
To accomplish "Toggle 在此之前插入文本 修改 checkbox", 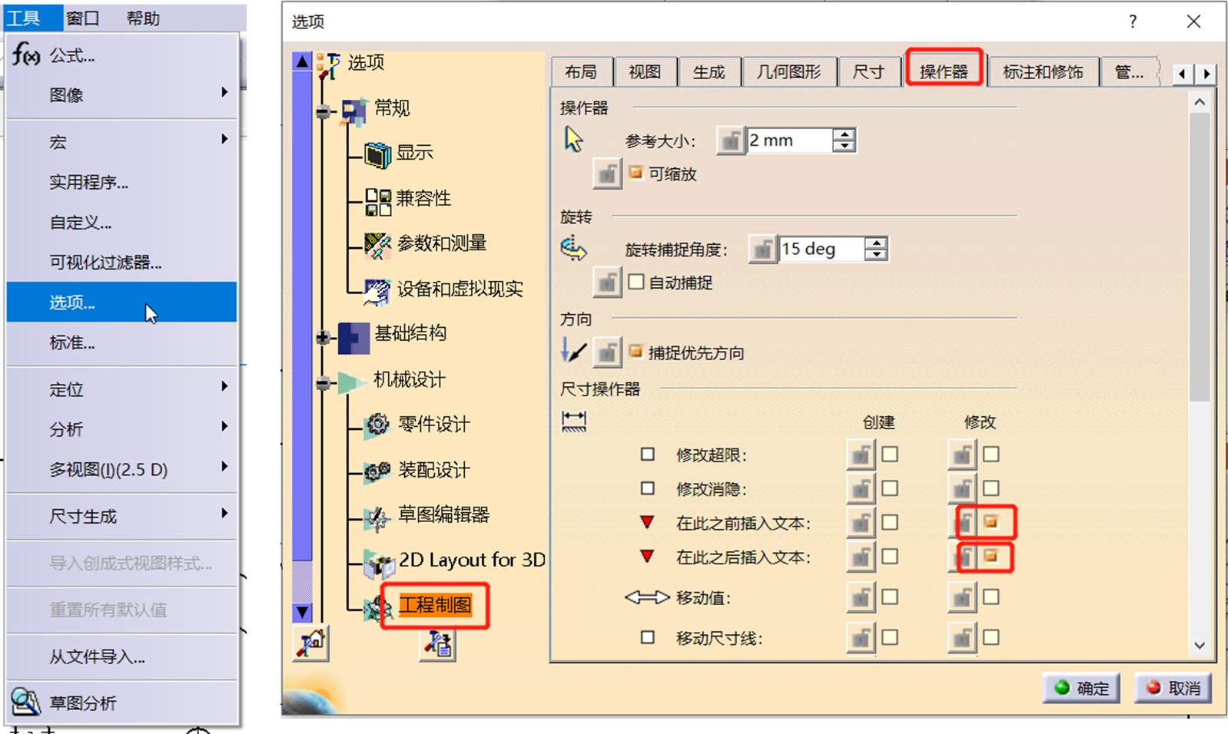I will pyautogui.click(x=991, y=522).
